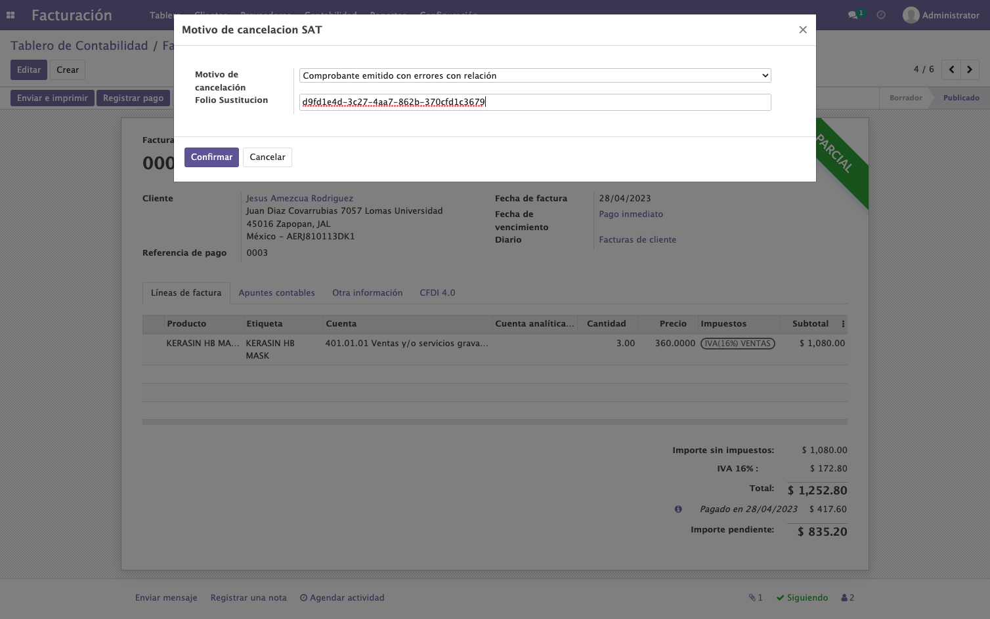Image resolution: width=990 pixels, height=619 pixels.
Task: Open the followers count icon
Action: pos(848,598)
